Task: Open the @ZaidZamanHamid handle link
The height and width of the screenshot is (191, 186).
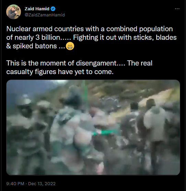Action: (45, 15)
